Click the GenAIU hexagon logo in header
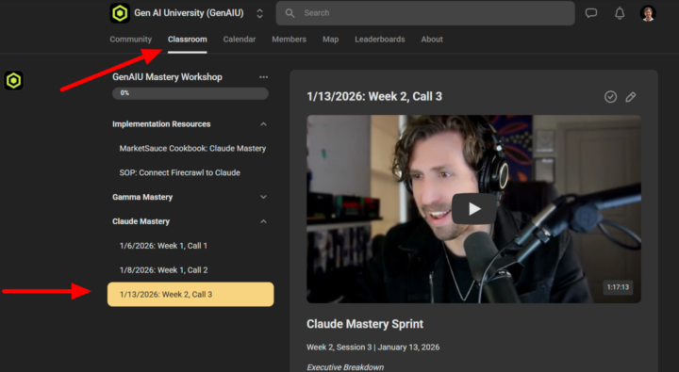 120,13
